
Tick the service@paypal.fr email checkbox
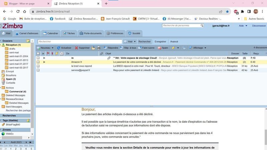coord(38,70)
